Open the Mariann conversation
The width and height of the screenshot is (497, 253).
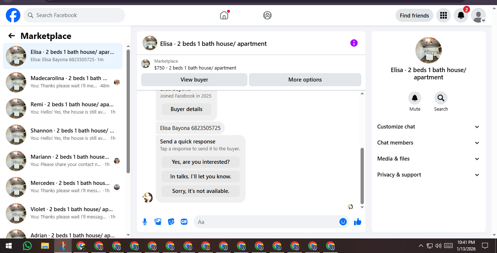63,161
